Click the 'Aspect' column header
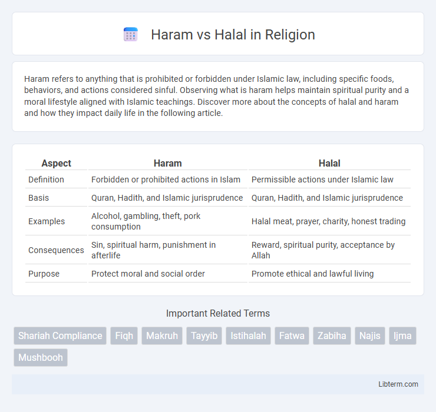Screen dimensions: 436x412 (56, 163)
